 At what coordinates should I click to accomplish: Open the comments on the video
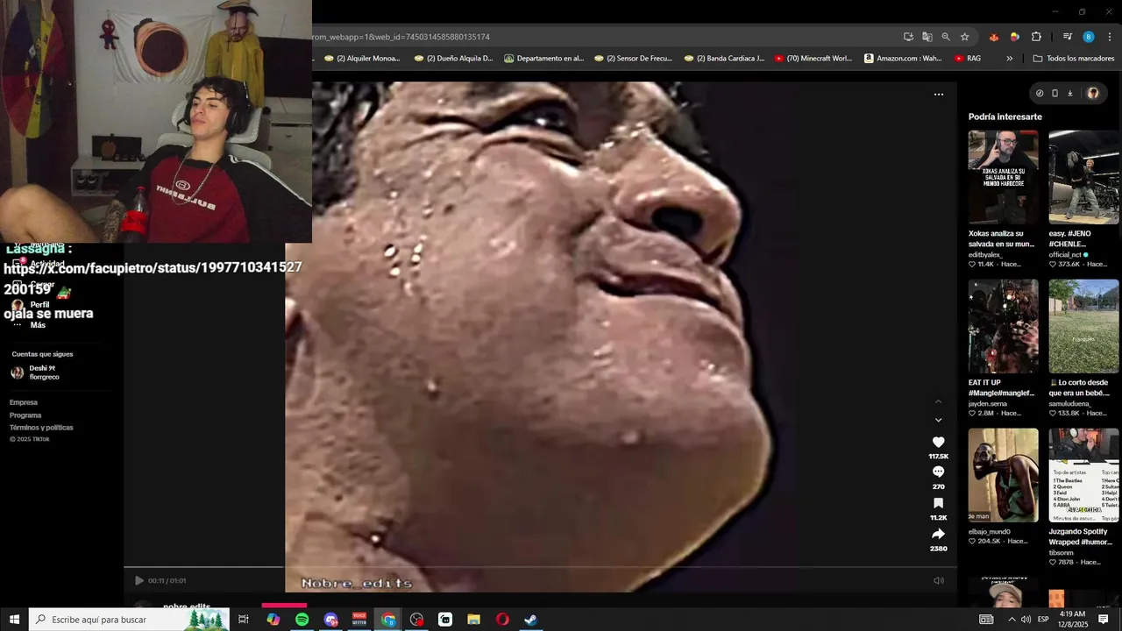[x=938, y=472]
